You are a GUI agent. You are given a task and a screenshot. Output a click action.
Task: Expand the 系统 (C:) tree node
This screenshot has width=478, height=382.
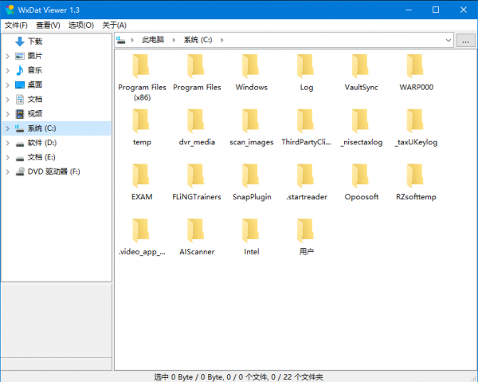(8, 128)
